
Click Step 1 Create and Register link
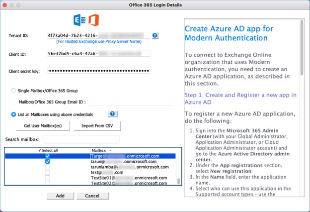click(240, 99)
